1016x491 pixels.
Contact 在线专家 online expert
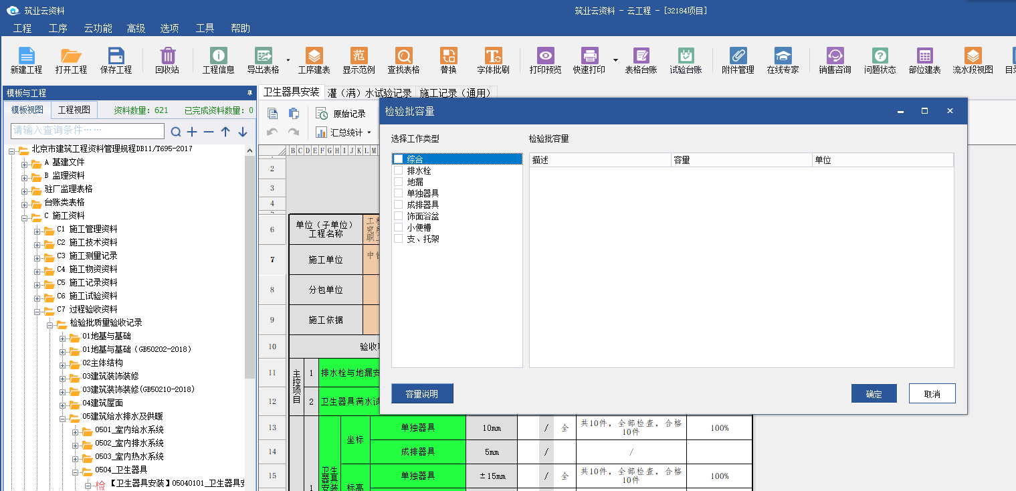(x=783, y=61)
